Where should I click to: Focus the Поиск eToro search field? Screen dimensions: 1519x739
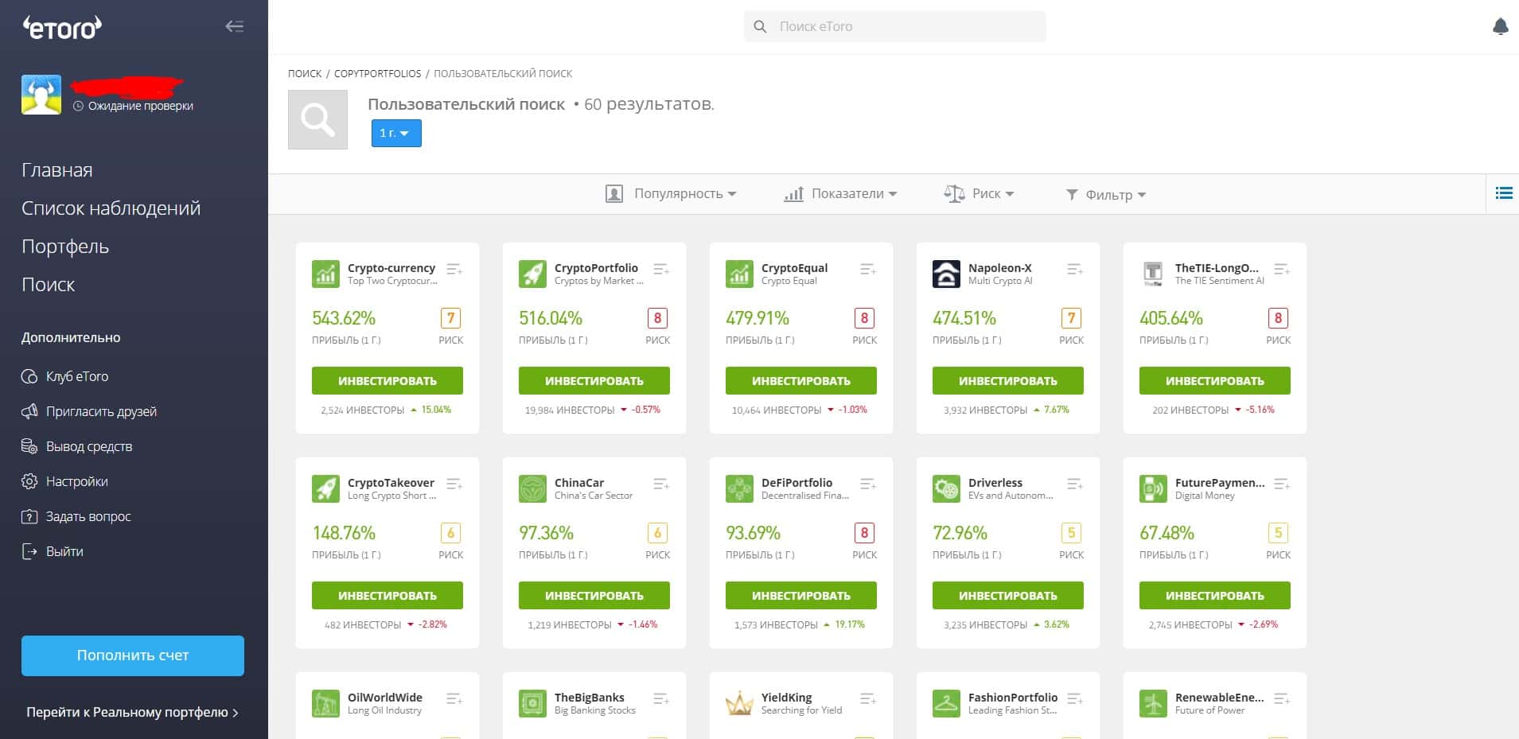pos(895,26)
